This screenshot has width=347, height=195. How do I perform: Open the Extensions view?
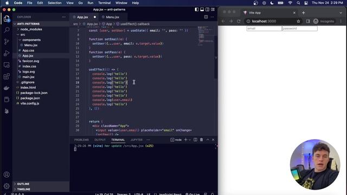click(x=7, y=76)
